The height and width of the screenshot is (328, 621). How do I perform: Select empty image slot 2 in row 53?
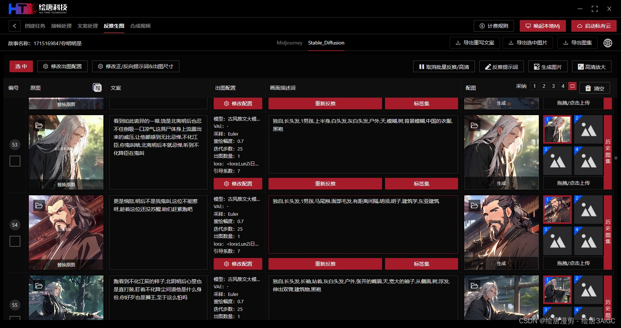coord(588,129)
